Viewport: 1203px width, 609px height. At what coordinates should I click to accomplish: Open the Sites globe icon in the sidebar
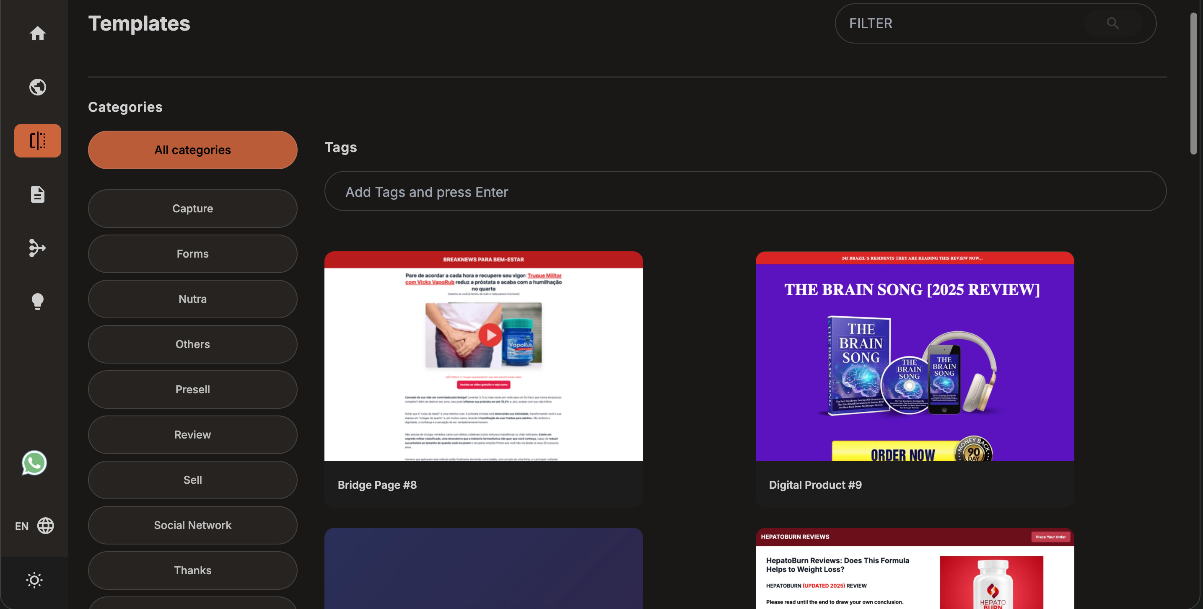coord(37,87)
